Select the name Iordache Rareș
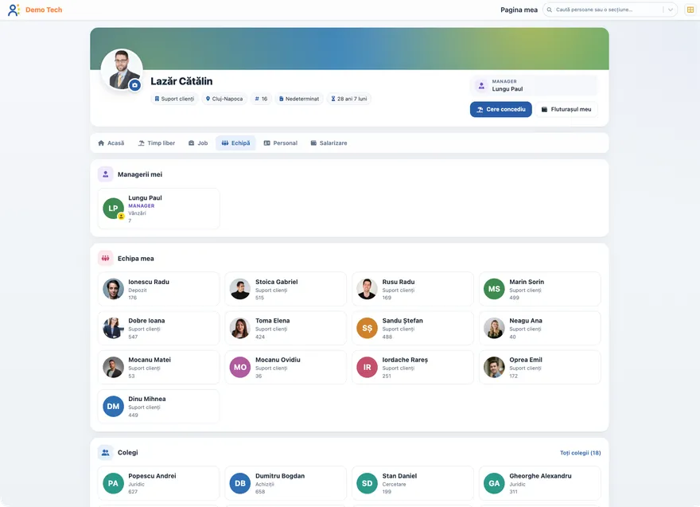 tap(405, 360)
